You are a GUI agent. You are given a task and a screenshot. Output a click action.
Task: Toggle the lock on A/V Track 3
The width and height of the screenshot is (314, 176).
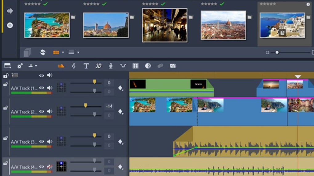point(5,138)
